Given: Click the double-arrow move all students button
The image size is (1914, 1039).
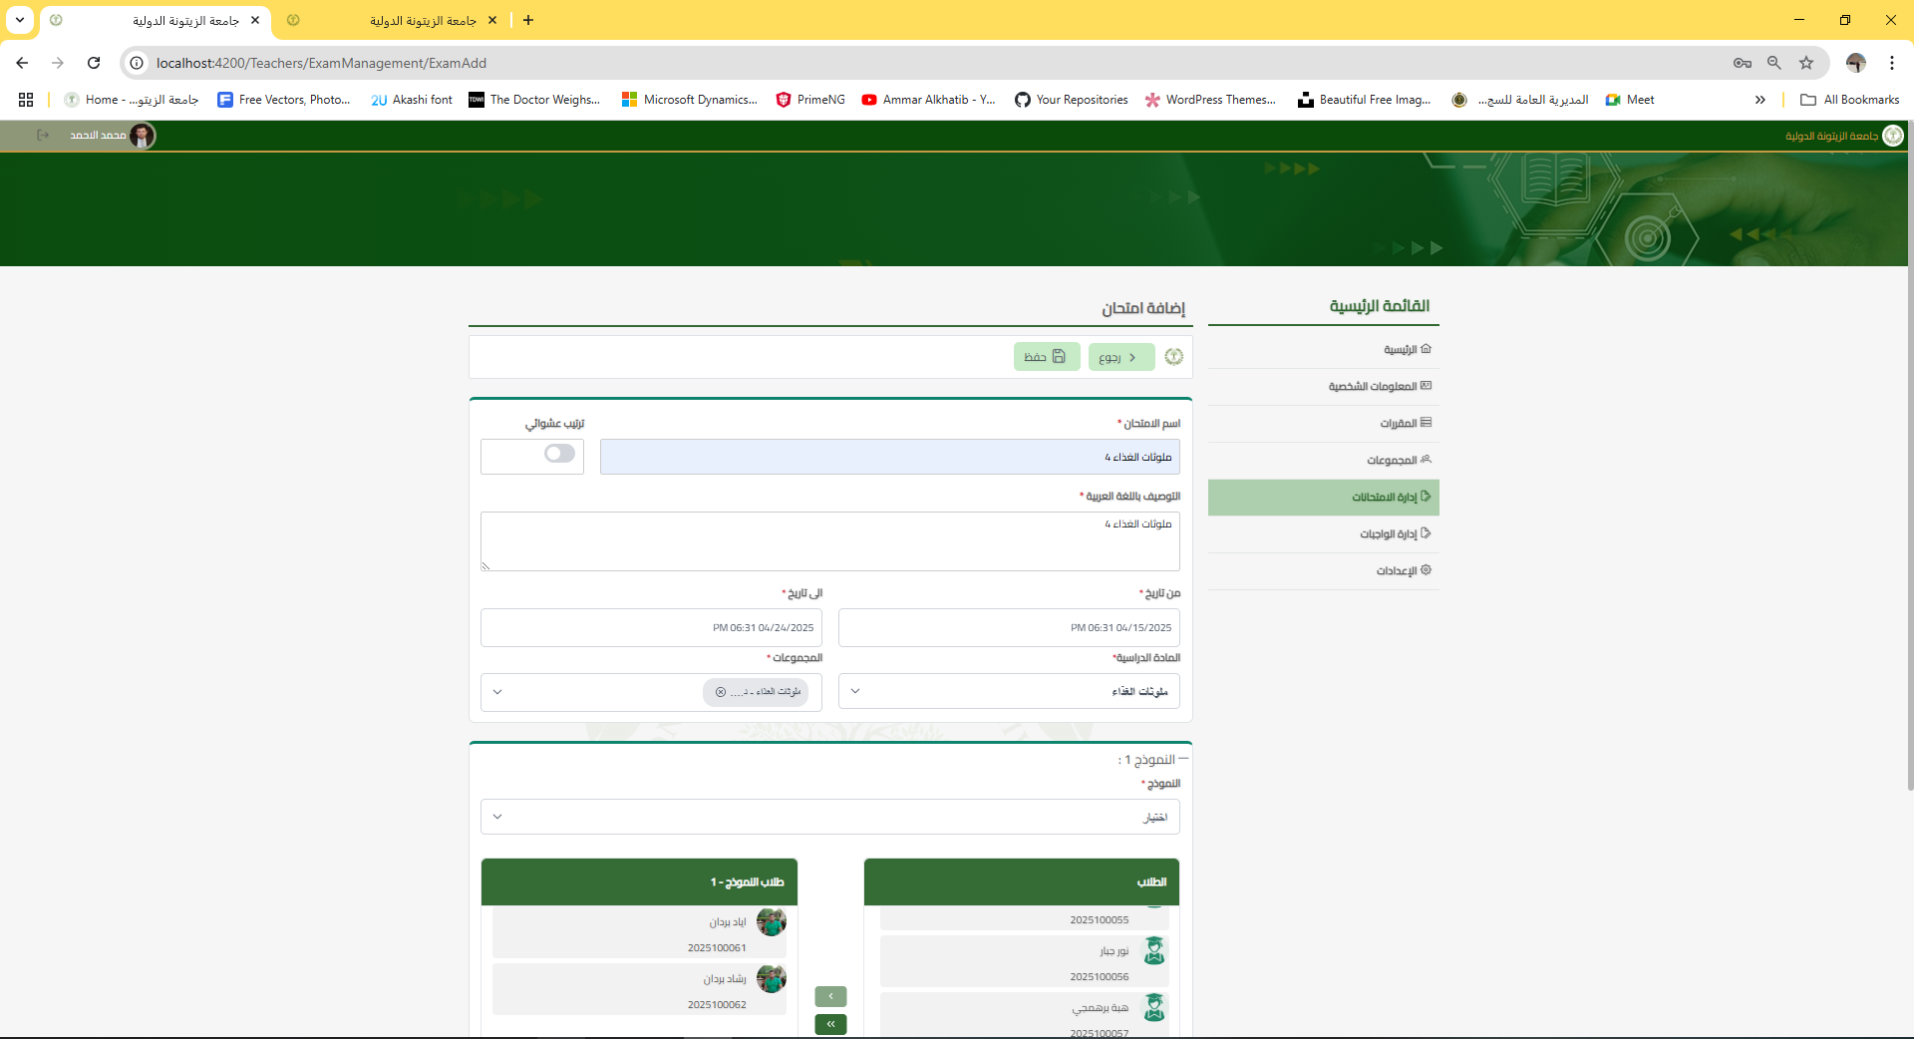Looking at the screenshot, I should (x=830, y=1024).
